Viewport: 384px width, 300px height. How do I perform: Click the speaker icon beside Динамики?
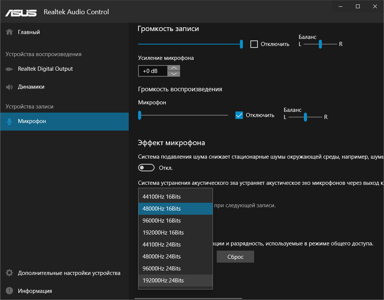pos(10,87)
